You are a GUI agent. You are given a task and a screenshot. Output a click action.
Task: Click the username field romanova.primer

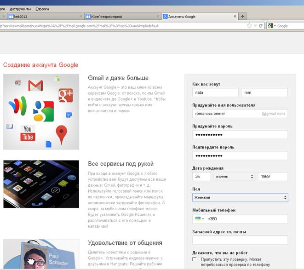240,114
